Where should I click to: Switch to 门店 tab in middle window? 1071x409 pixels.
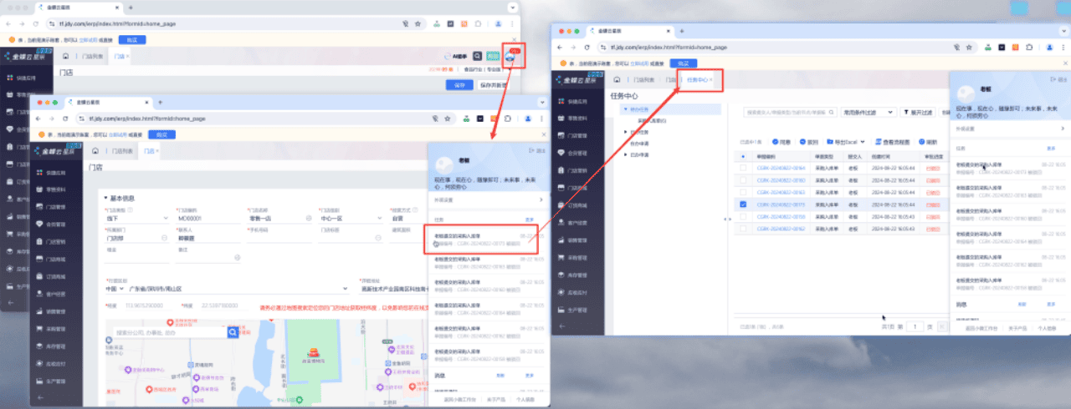[x=151, y=151]
